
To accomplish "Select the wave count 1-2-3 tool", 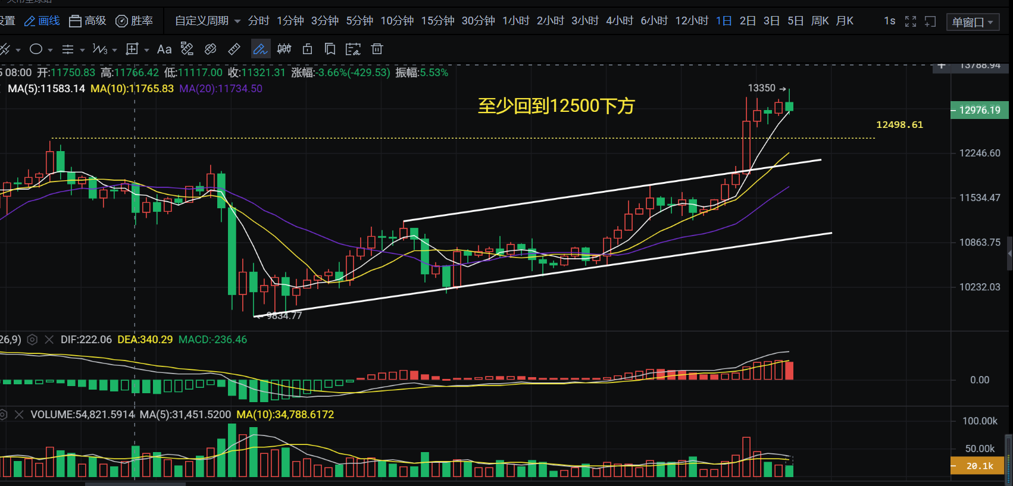I will pos(99,49).
